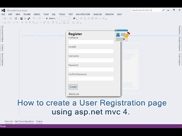Image resolution: width=182 pixels, height=136 pixels.
Task: Open the Attach button dropdown arrow
Action: (58, 19)
